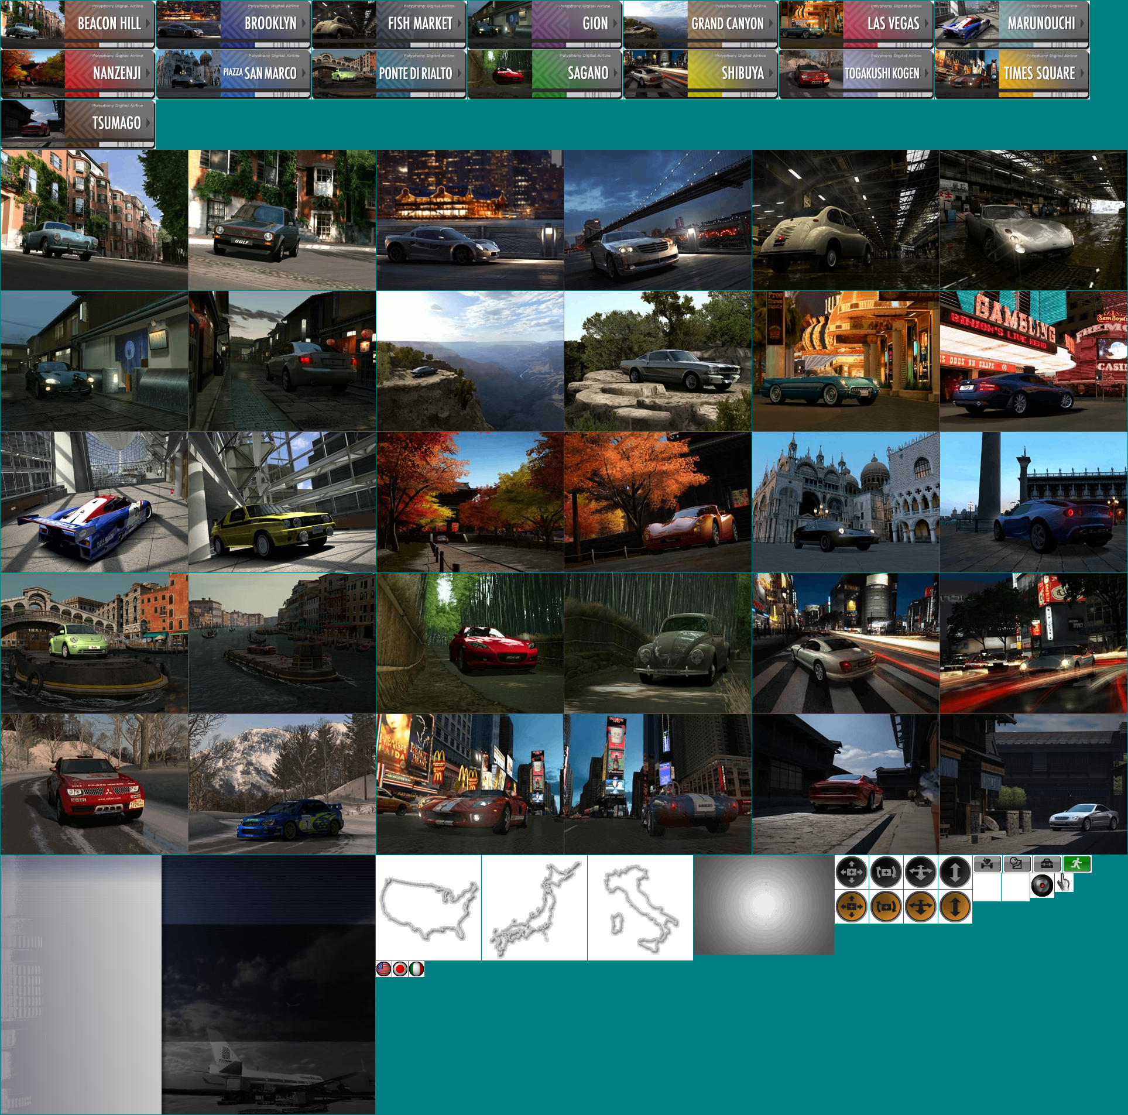Screen dimensions: 1128x1115
Task: Click the grey camera pan arrows icon
Action: tap(851, 872)
